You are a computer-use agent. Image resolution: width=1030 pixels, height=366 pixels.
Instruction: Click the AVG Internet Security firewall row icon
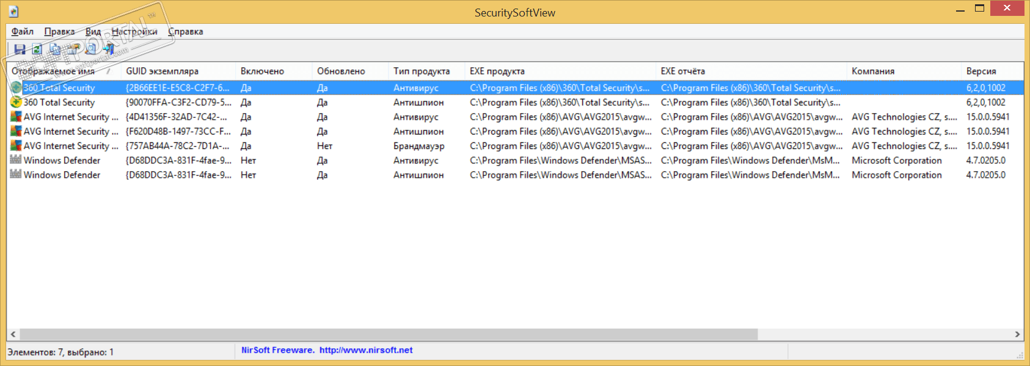pyautogui.click(x=16, y=146)
